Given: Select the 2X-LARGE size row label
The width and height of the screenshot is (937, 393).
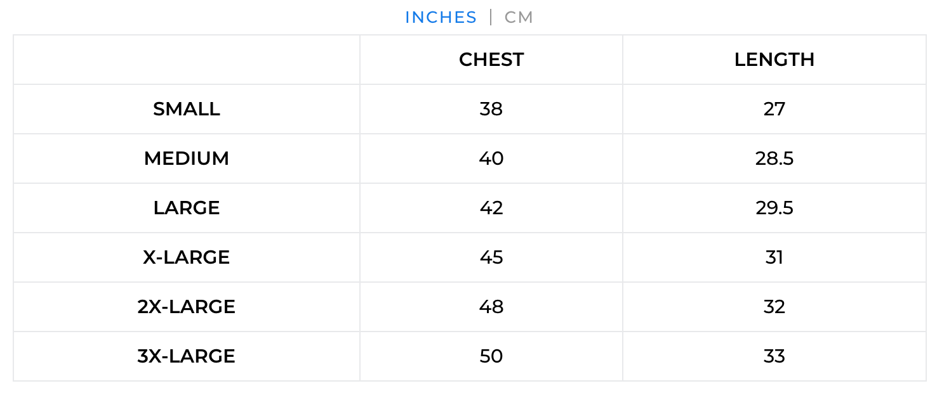Looking at the screenshot, I should (x=187, y=307).
